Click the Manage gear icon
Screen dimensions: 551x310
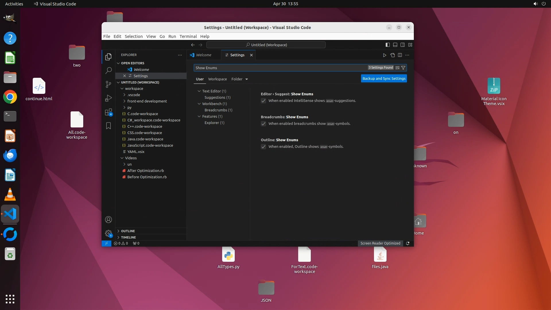[108, 233]
